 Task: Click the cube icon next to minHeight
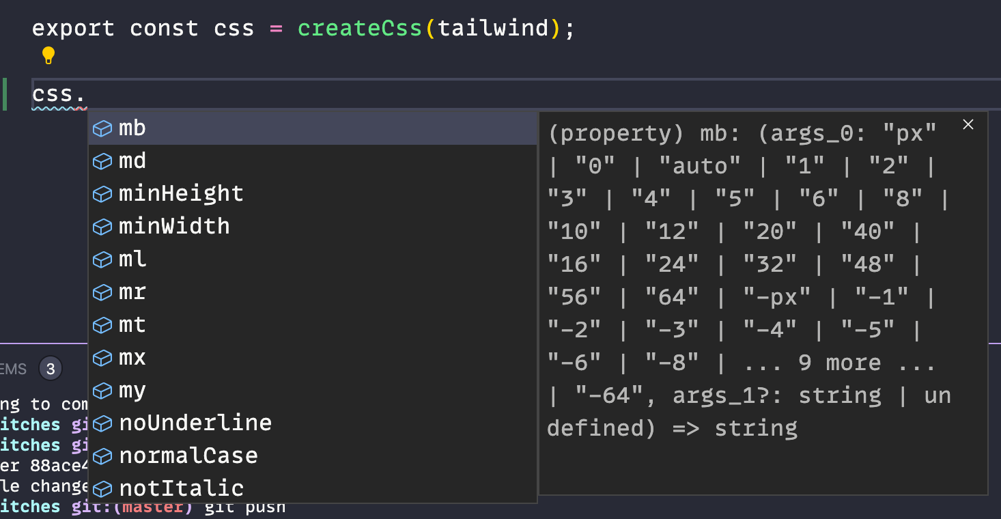click(102, 193)
